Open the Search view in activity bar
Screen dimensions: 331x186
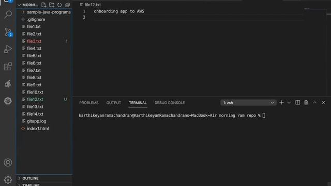tap(8, 14)
